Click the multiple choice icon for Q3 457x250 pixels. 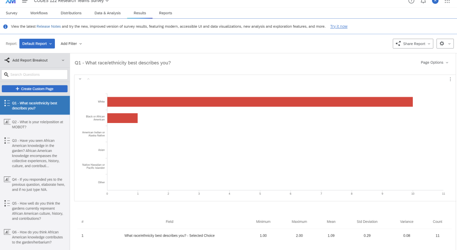tap(7, 140)
